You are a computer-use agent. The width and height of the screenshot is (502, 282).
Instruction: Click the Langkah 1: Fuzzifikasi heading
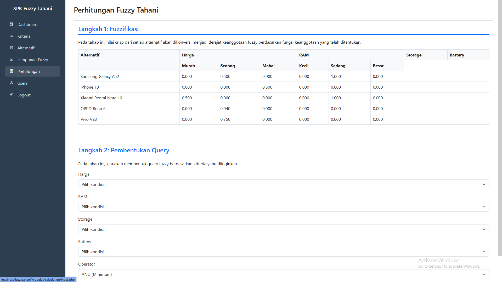tap(108, 29)
